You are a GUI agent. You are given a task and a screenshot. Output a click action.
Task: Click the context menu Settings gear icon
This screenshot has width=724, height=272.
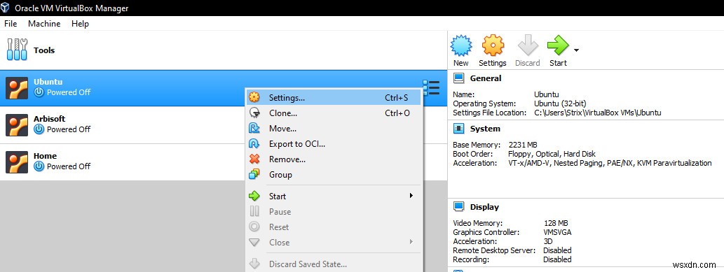pos(254,98)
